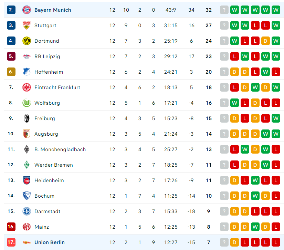Click the Hoffenheim club crest
This screenshot has height=250, width=284.
(27, 72)
